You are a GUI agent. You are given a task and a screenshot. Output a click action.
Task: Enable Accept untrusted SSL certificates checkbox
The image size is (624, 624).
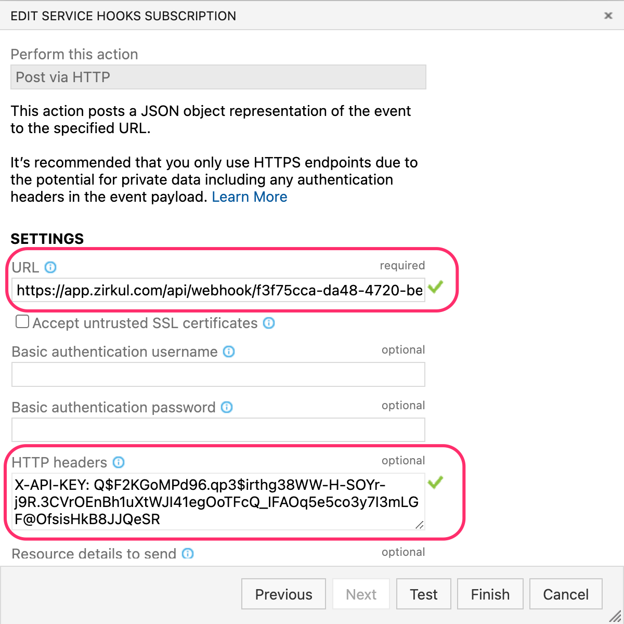coord(22,322)
